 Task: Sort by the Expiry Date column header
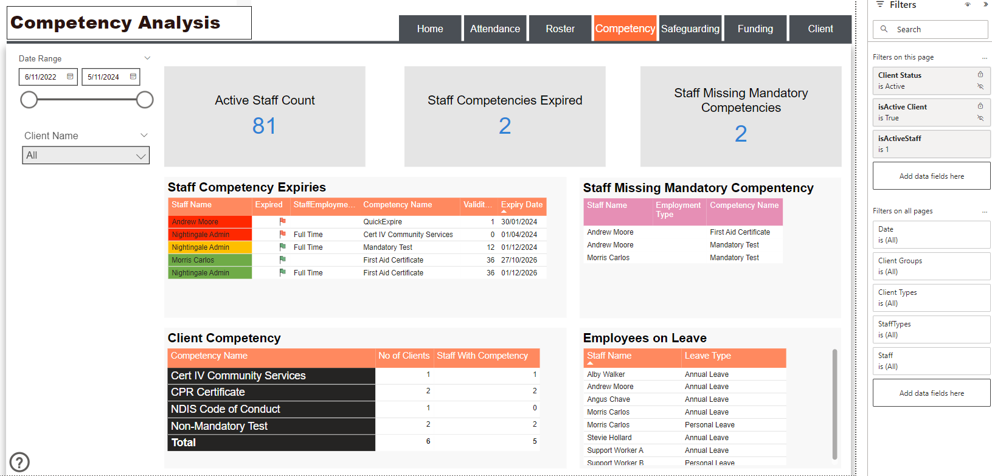click(522, 205)
